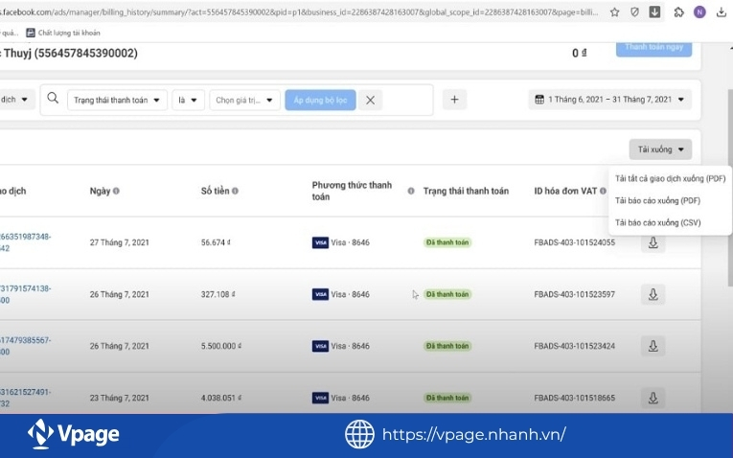Click the Đã thanh toán status in the 56.674 row
This screenshot has height=458, width=733.
click(447, 242)
